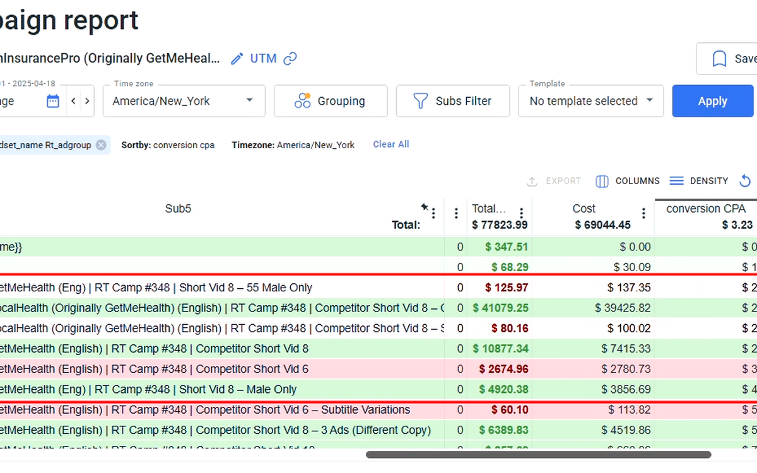The height and width of the screenshot is (473, 757).
Task: Click the chain link icon after UTM
Action: pos(290,59)
